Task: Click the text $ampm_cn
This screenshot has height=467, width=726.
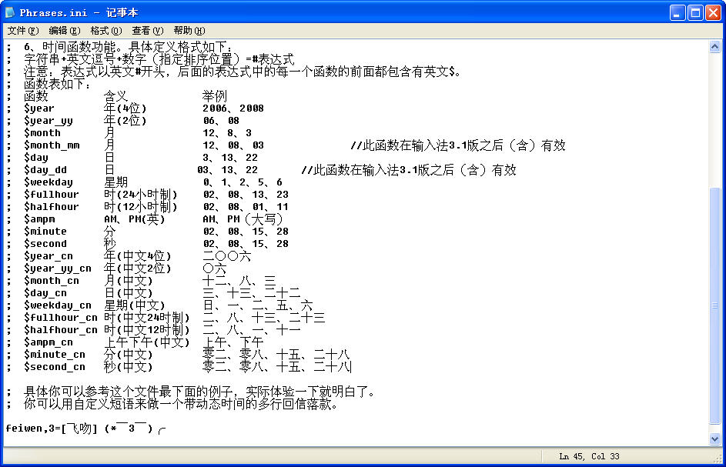Action: (49, 342)
